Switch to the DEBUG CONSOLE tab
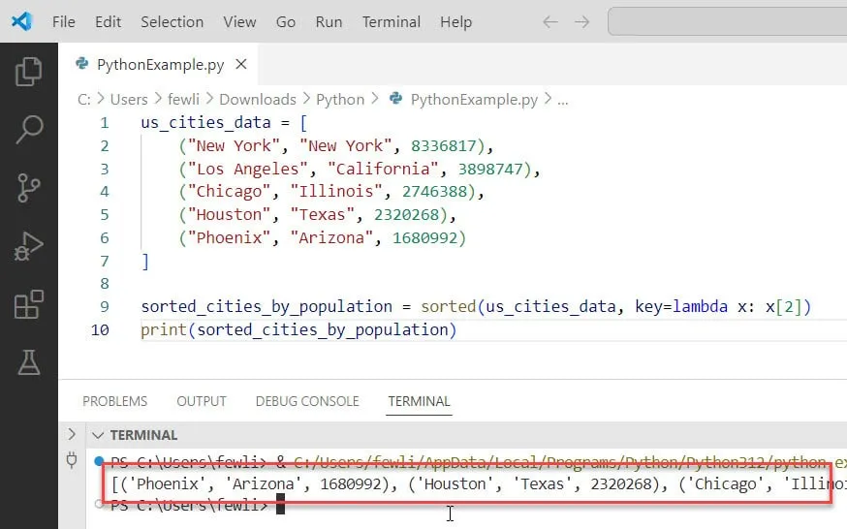 (306, 401)
